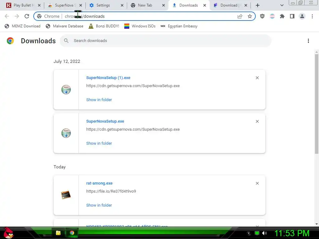Open Chrome's three-dot main menu
The width and height of the screenshot is (319, 239).
(312, 16)
